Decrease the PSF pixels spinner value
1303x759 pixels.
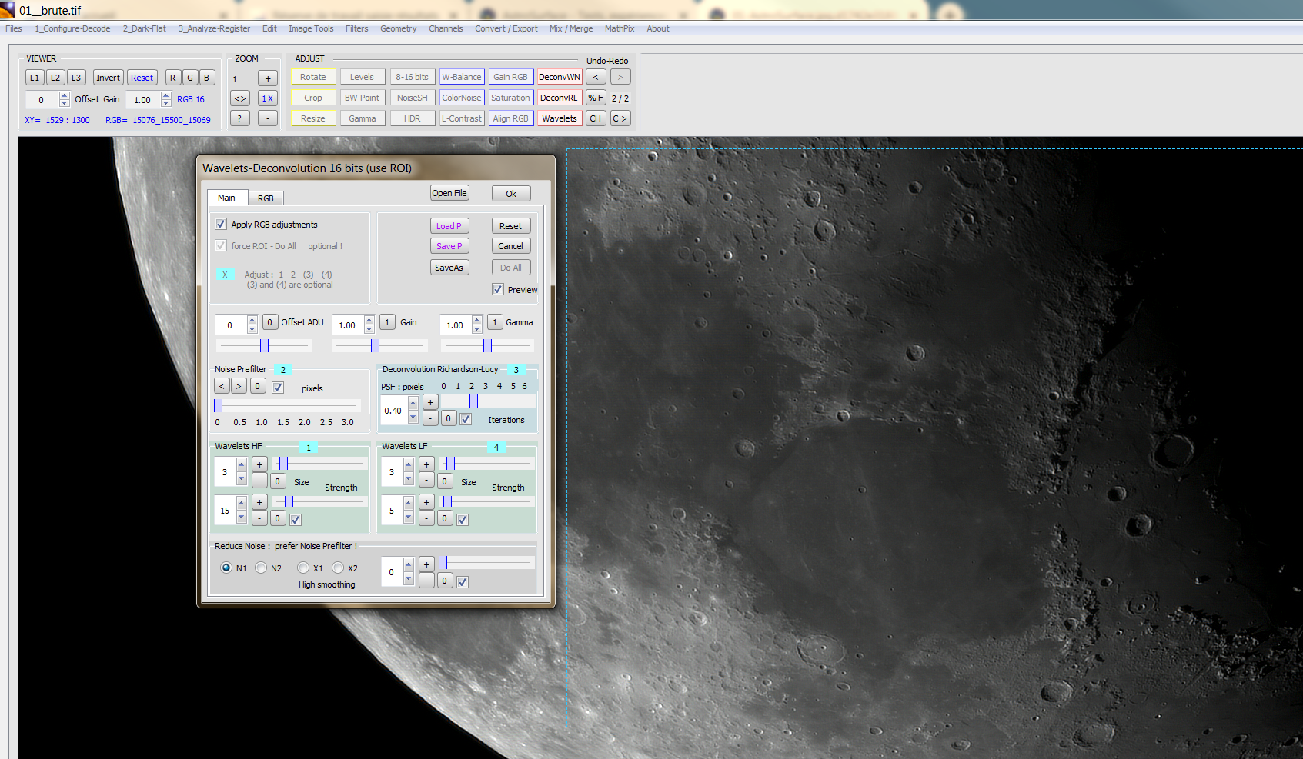(413, 418)
